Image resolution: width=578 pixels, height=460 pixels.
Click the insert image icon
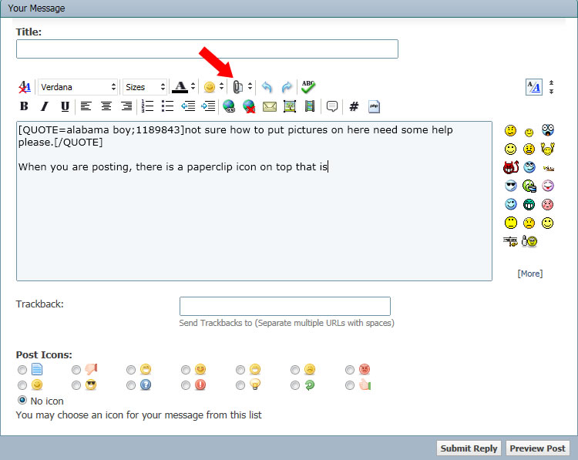[x=290, y=106]
